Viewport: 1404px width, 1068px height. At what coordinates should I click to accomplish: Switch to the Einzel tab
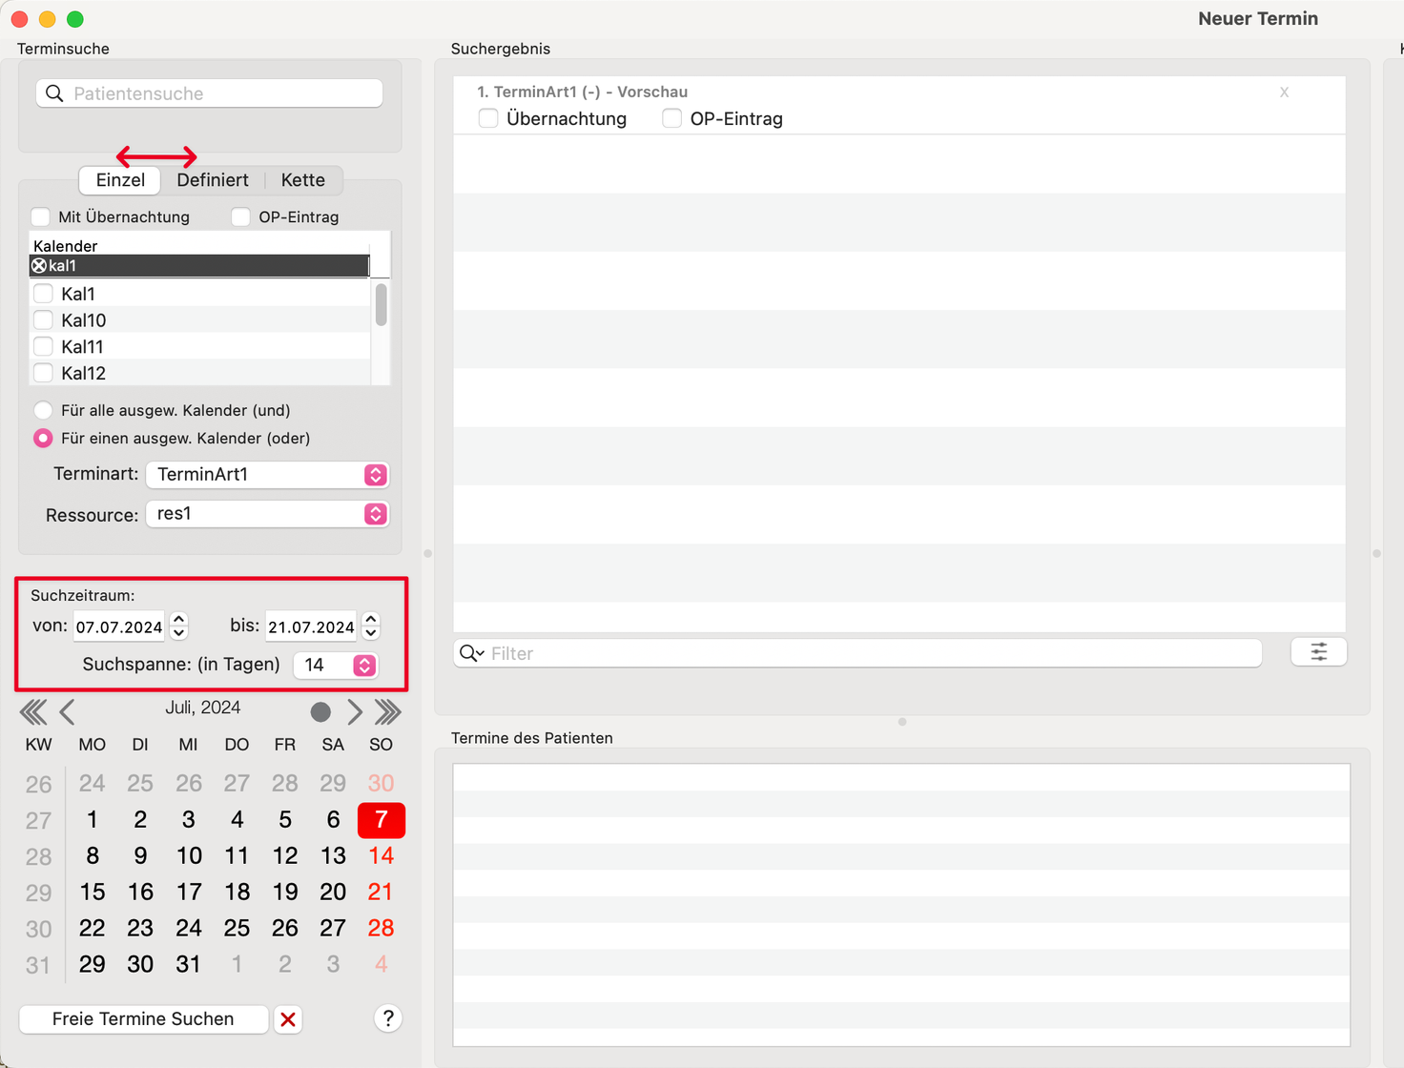120,180
